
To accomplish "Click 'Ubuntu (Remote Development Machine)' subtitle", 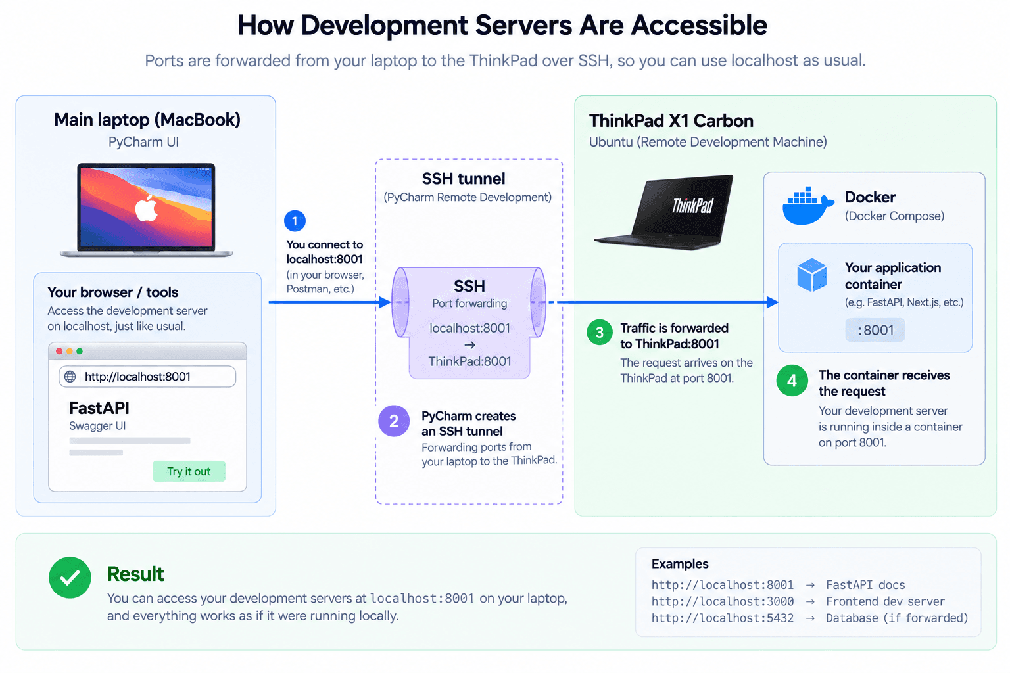I will [x=708, y=142].
